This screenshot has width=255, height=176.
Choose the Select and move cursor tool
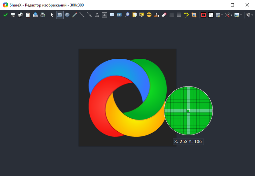pos(52,15)
